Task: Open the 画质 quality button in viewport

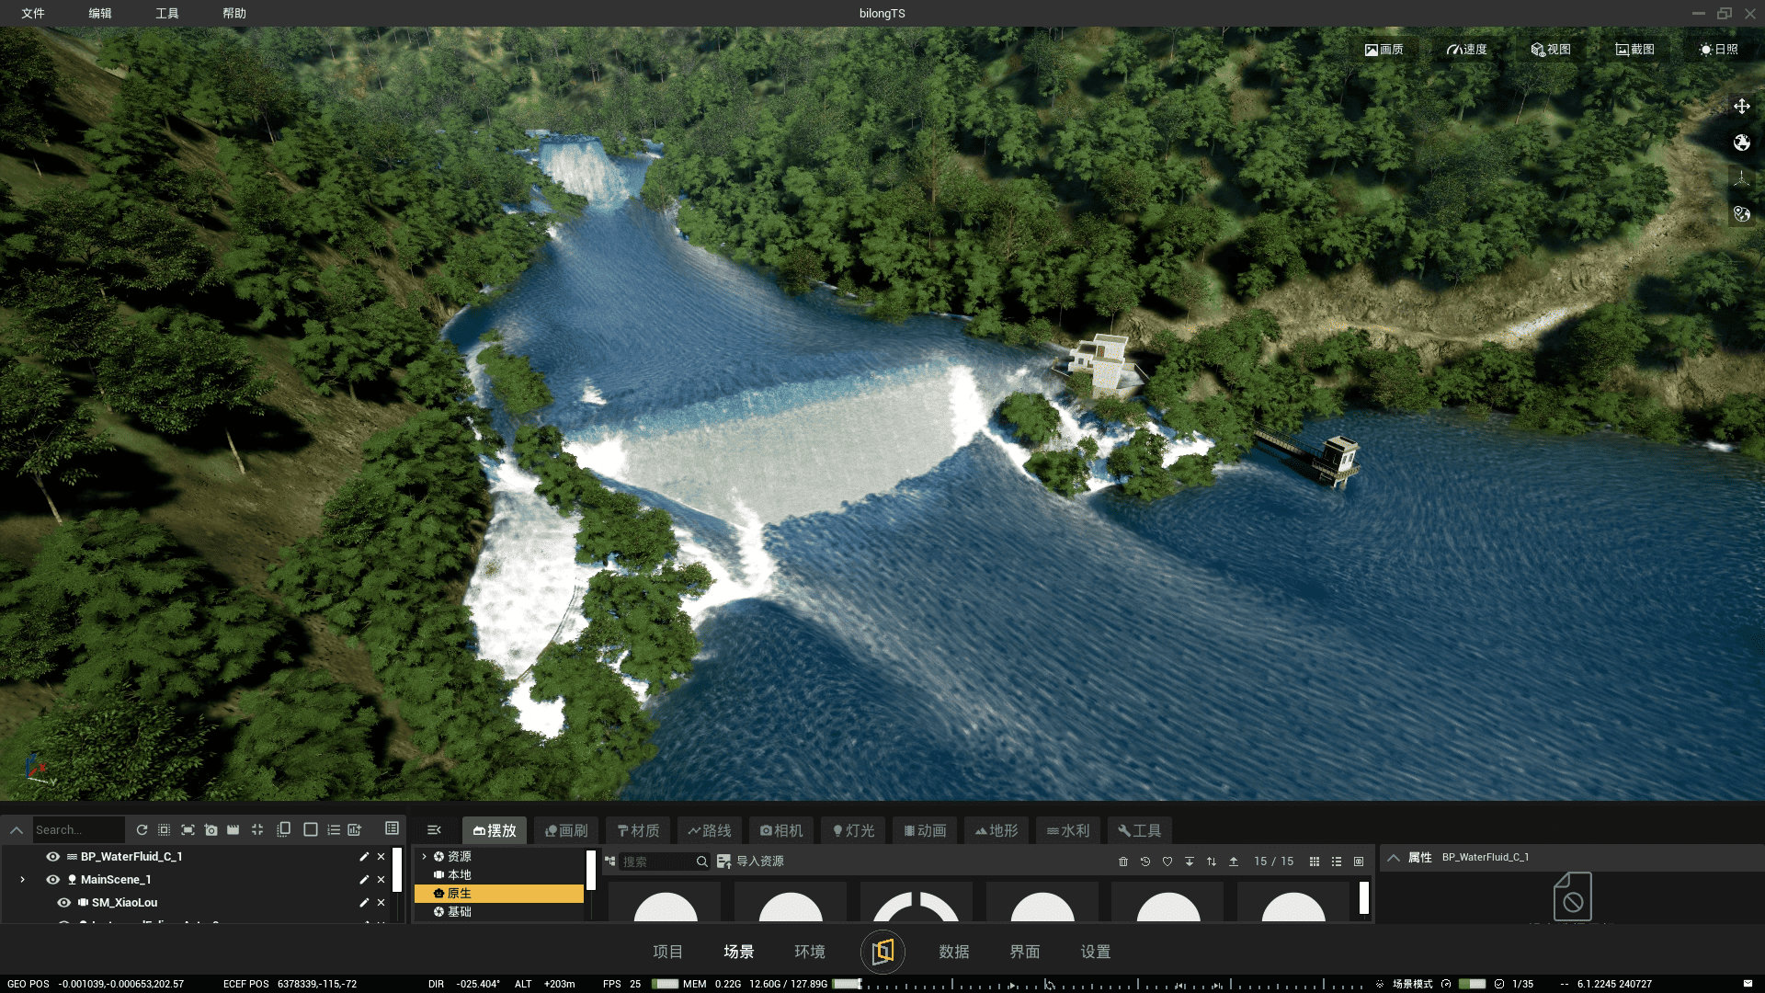Action: [x=1384, y=50]
